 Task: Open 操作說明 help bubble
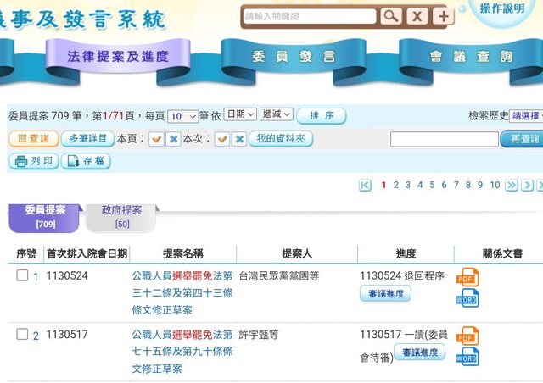pyautogui.click(x=502, y=8)
